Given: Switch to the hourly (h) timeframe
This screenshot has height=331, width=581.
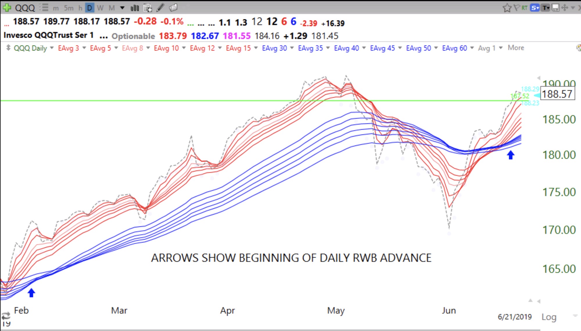Looking at the screenshot, I should point(80,8).
